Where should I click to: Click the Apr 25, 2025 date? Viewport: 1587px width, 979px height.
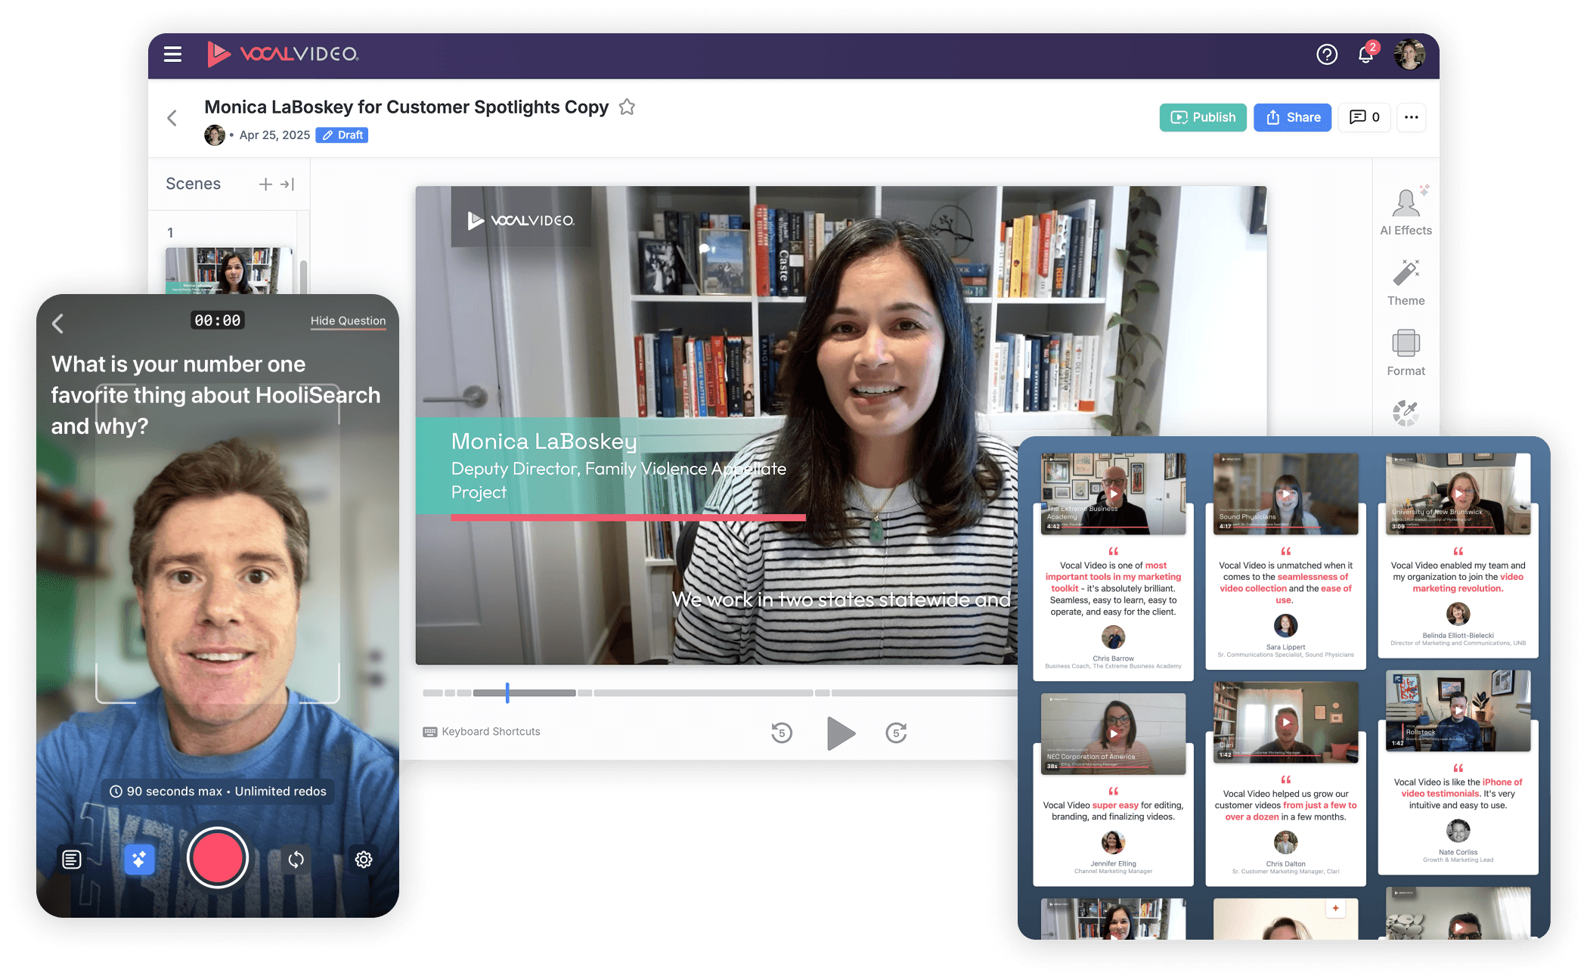(x=274, y=135)
